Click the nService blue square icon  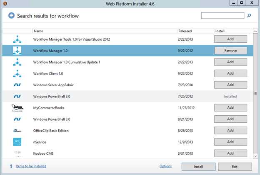click(17, 142)
